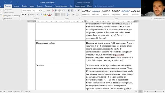Image resolution: width=165 pixels, height=93 pixels.
Task: Expand font color arrow
Action: click(x=51, y=15)
